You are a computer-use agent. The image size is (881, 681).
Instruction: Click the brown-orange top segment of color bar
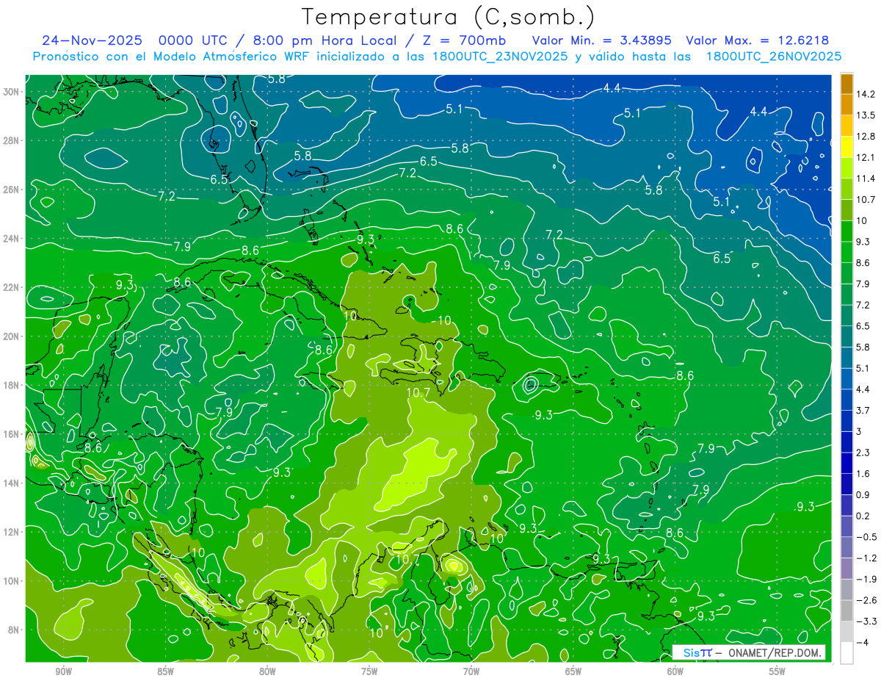tap(846, 84)
